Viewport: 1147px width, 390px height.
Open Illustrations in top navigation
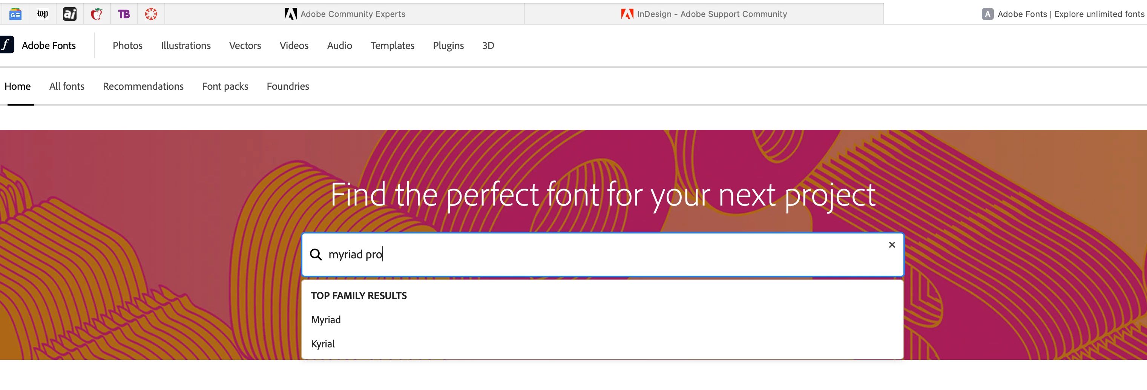point(186,45)
